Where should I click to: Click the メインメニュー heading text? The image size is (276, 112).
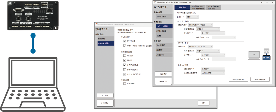(161, 7)
